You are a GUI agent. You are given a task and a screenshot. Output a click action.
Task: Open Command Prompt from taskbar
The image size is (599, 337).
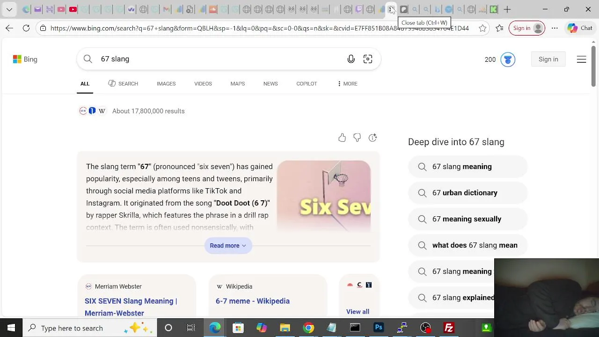355,328
